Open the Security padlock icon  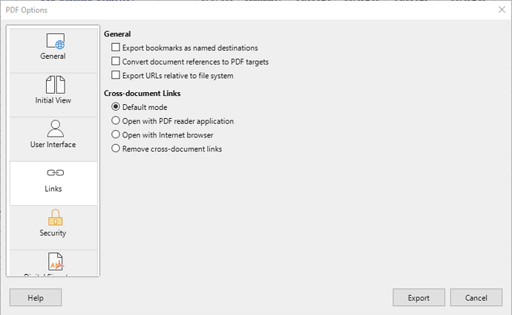(55, 218)
